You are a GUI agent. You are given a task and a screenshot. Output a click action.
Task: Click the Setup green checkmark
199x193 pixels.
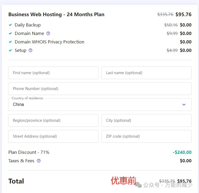tap(10, 50)
